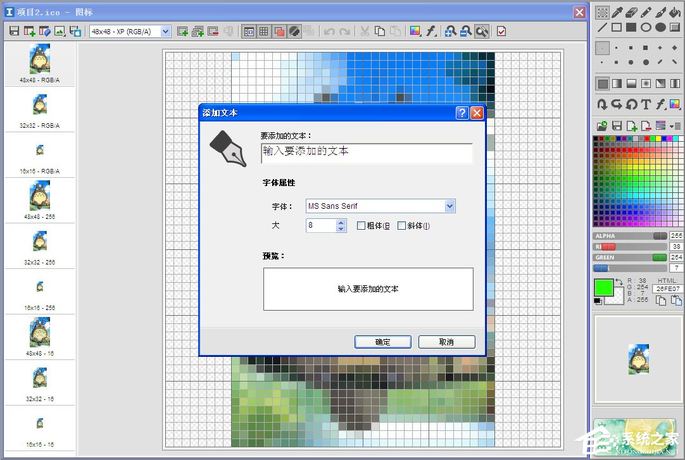Select the rectangular selection tool
Viewport: 685px width, 460px height.
603,12
